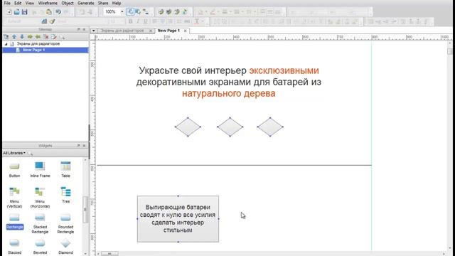
Task: Open the Generate menu
Action: tap(85, 3)
